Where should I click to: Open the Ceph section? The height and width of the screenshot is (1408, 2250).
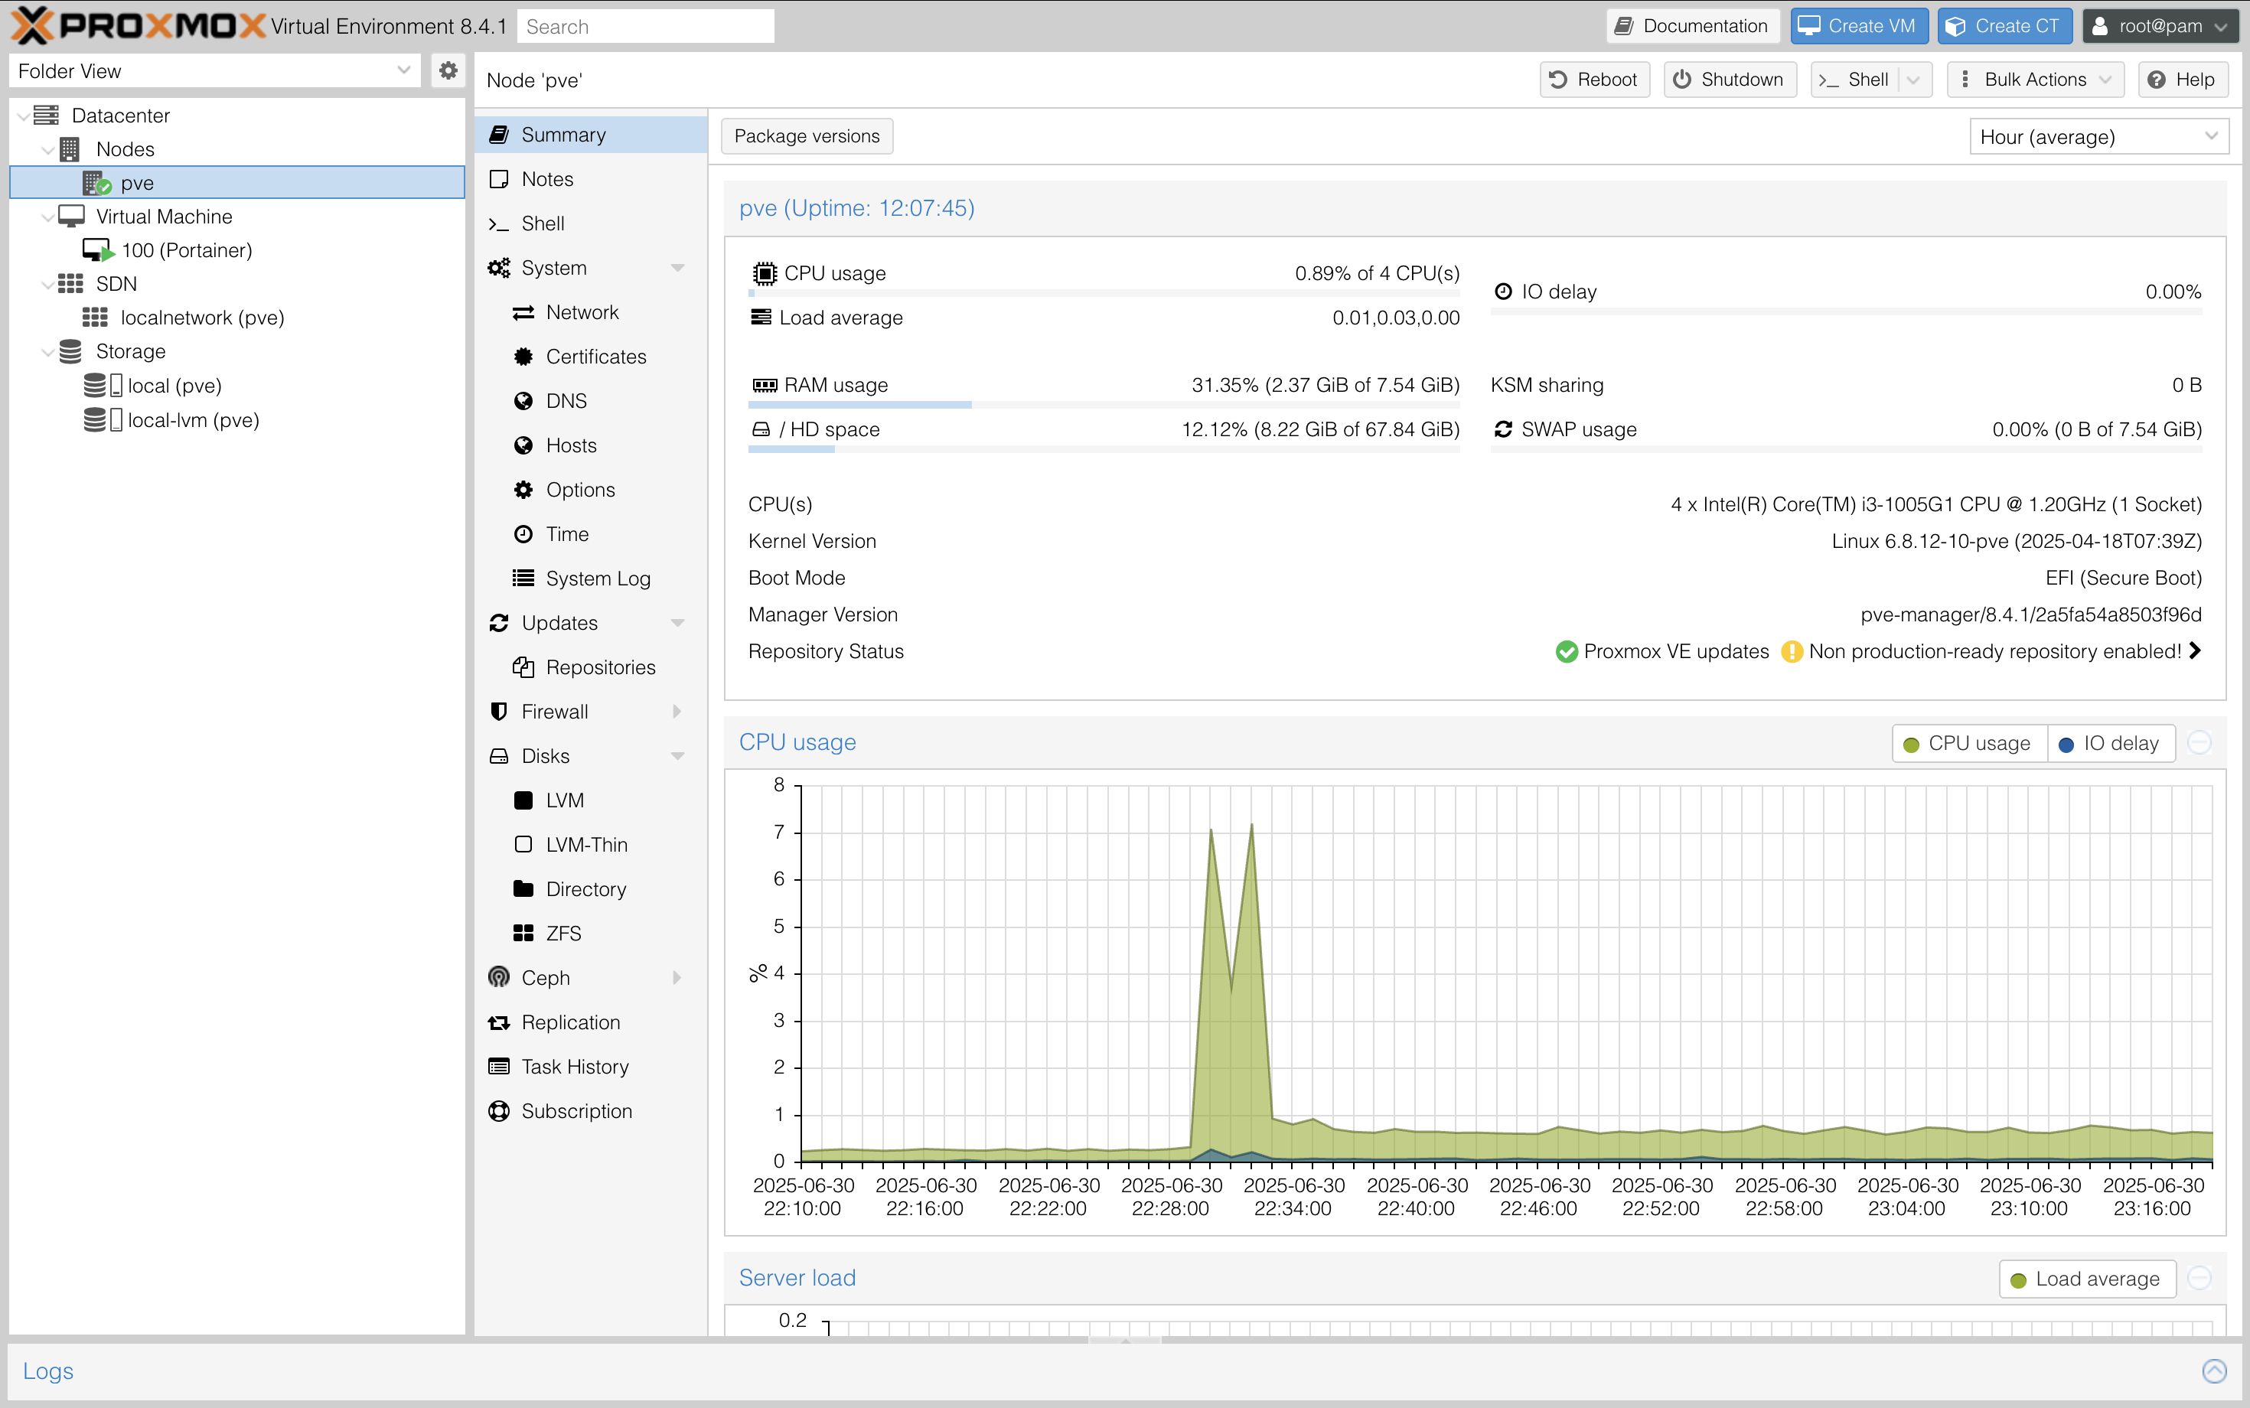pyautogui.click(x=545, y=977)
